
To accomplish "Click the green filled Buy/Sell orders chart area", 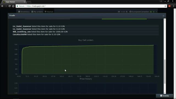I will (88, 59).
